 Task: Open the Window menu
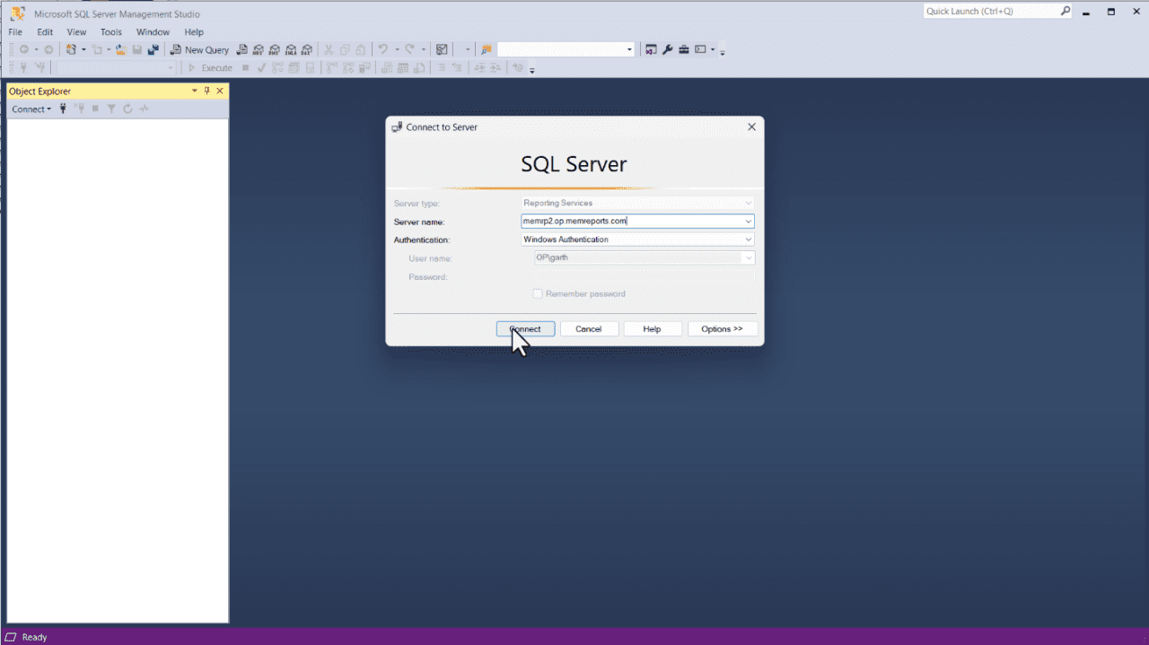coord(153,32)
